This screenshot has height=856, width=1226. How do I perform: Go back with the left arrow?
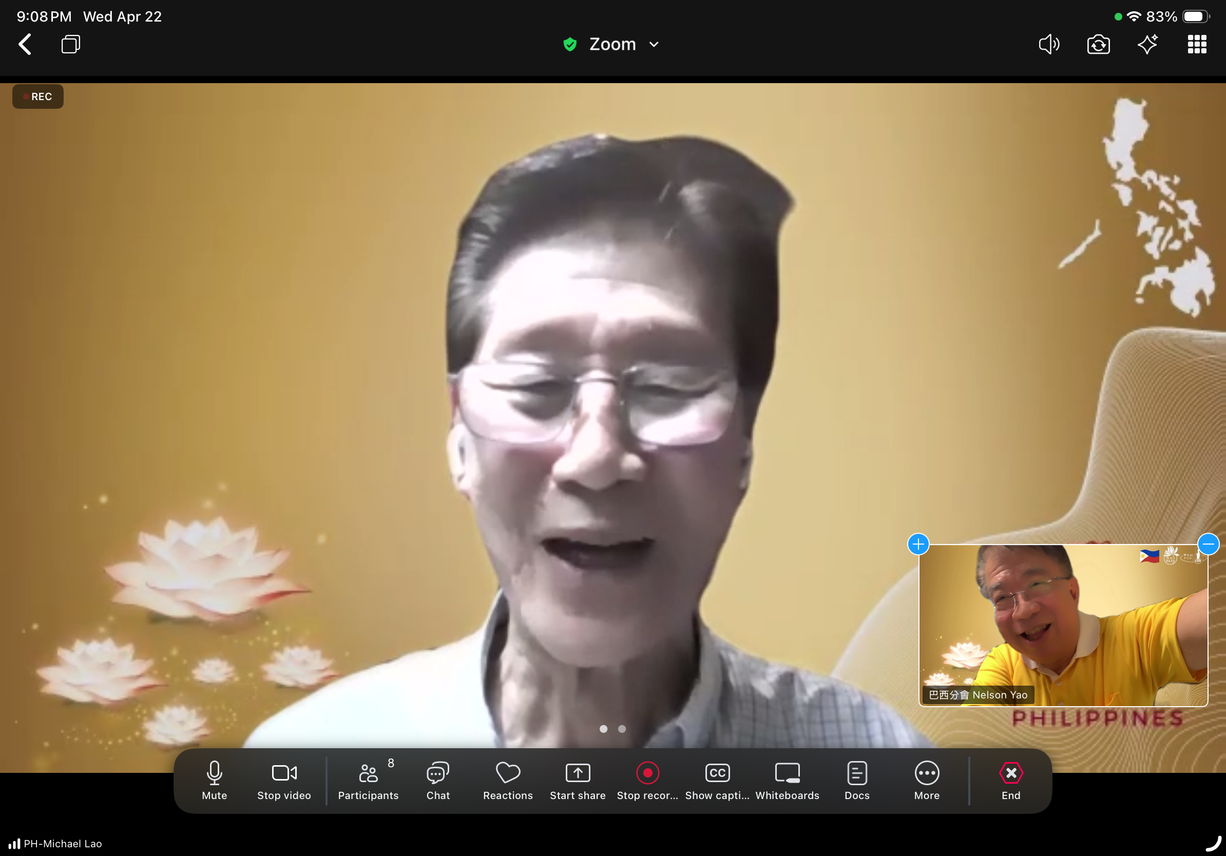tap(25, 44)
